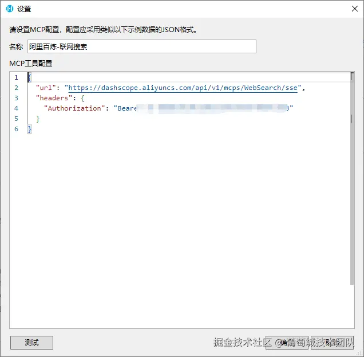This screenshot has width=364, height=357.
Task: Click the Bearer token value on line 4
Action: point(203,108)
